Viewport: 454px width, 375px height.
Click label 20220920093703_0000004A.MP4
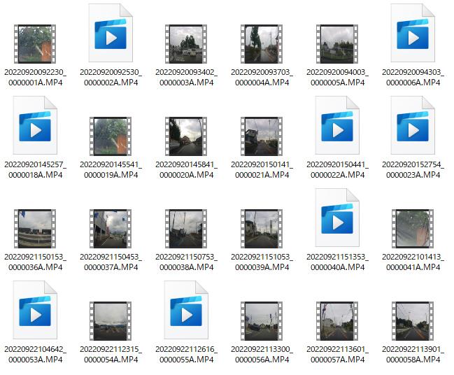point(262,78)
